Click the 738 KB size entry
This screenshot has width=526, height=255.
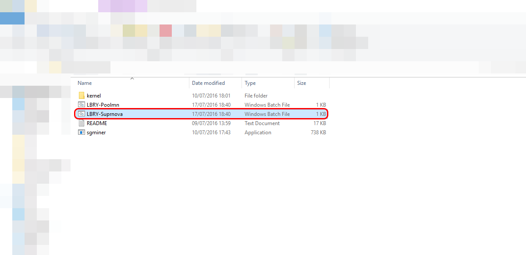[318, 132]
